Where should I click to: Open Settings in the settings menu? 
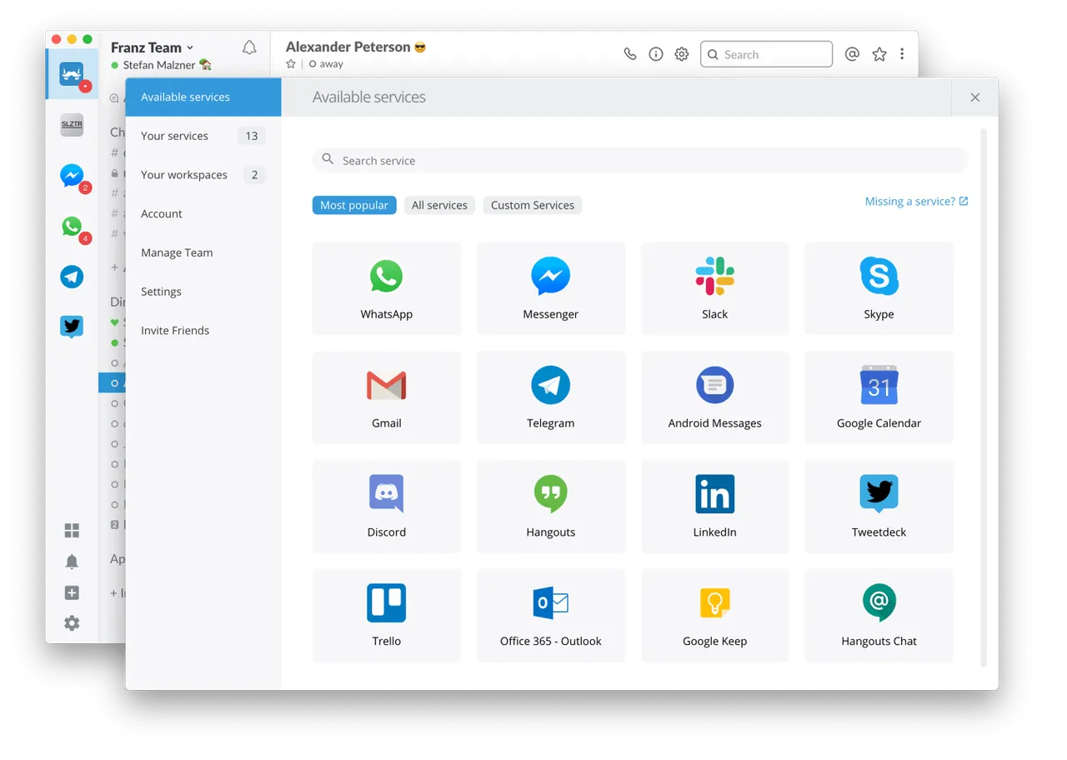tap(203, 292)
